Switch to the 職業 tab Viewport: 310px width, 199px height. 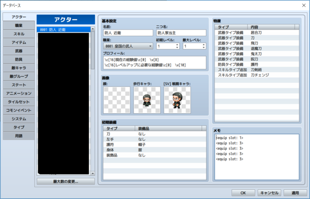click(19, 26)
